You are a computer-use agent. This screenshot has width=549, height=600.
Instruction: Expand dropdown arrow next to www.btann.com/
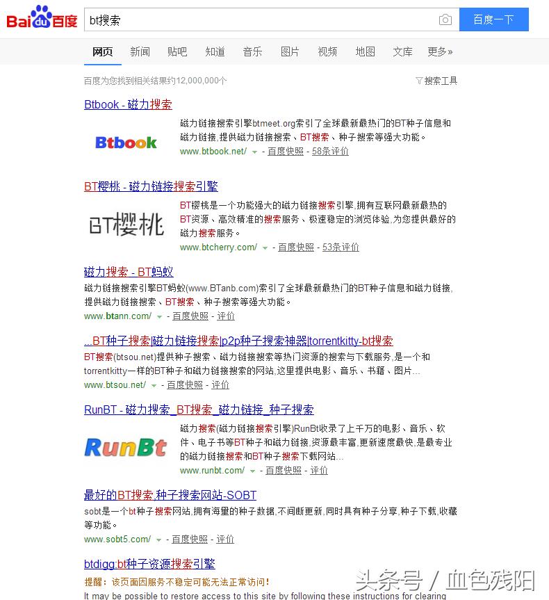click(160, 317)
